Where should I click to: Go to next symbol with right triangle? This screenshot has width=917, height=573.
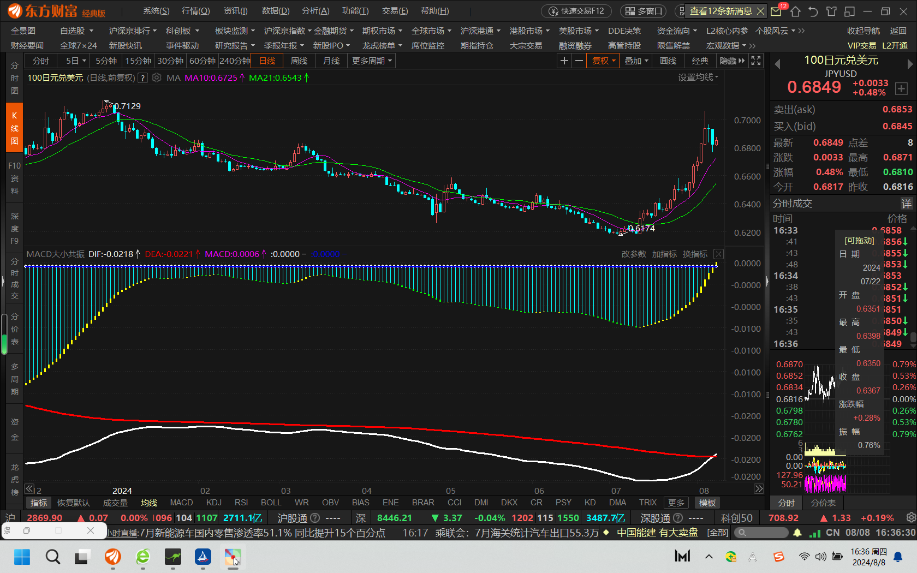click(x=910, y=64)
